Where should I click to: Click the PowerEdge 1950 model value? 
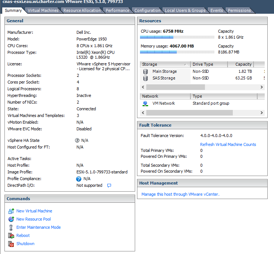click(x=92, y=39)
